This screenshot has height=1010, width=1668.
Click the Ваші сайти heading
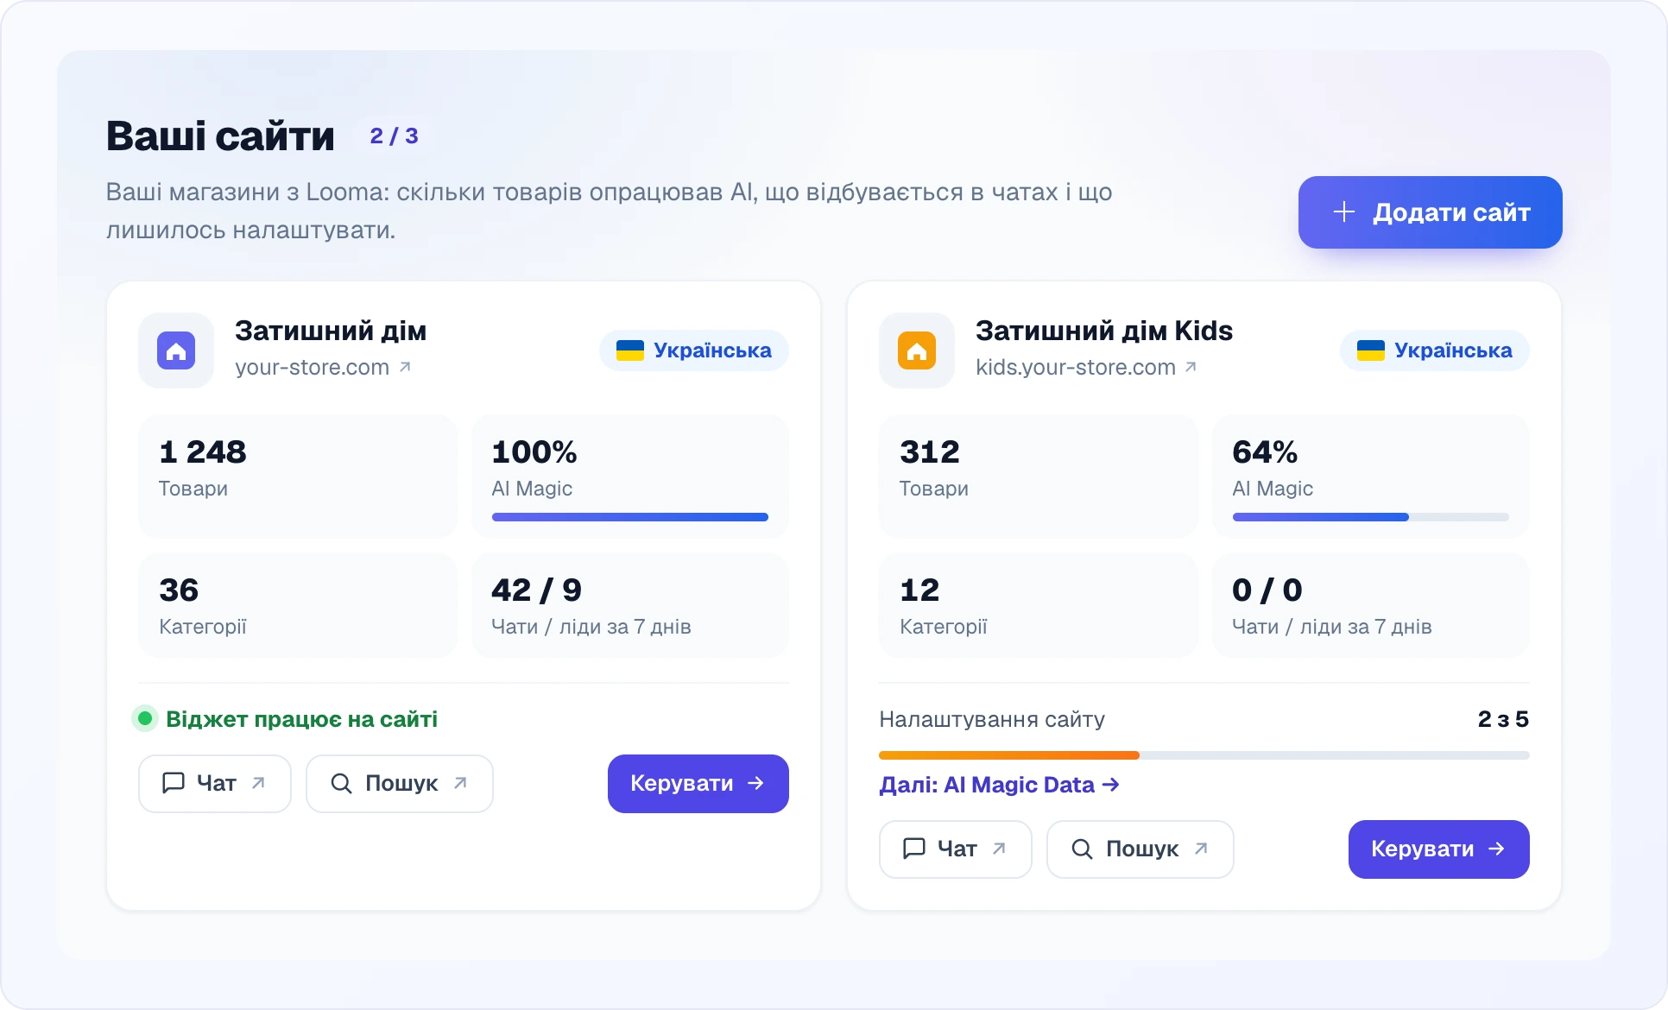(x=220, y=136)
